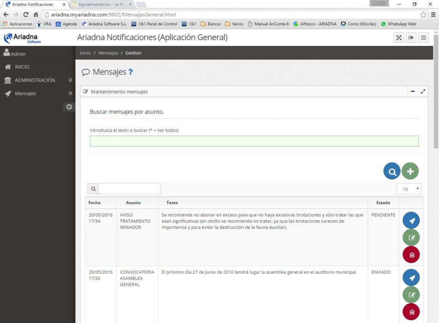Delete the CONVOCATORIA ASAMBLEA GENERAL message

(x=411, y=311)
